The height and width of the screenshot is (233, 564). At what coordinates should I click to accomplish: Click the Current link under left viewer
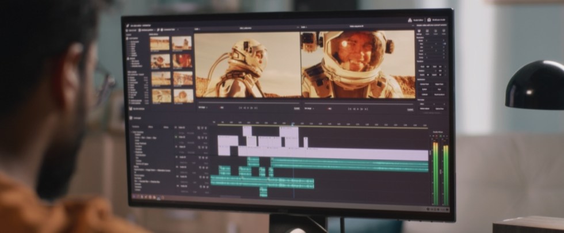tap(297, 108)
